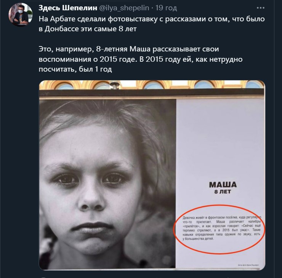Open the tweet timestamp 19 год

166,8
